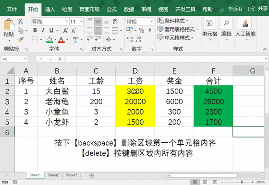
Task: Open the 编辑 editing dropdown
Action: point(226,29)
